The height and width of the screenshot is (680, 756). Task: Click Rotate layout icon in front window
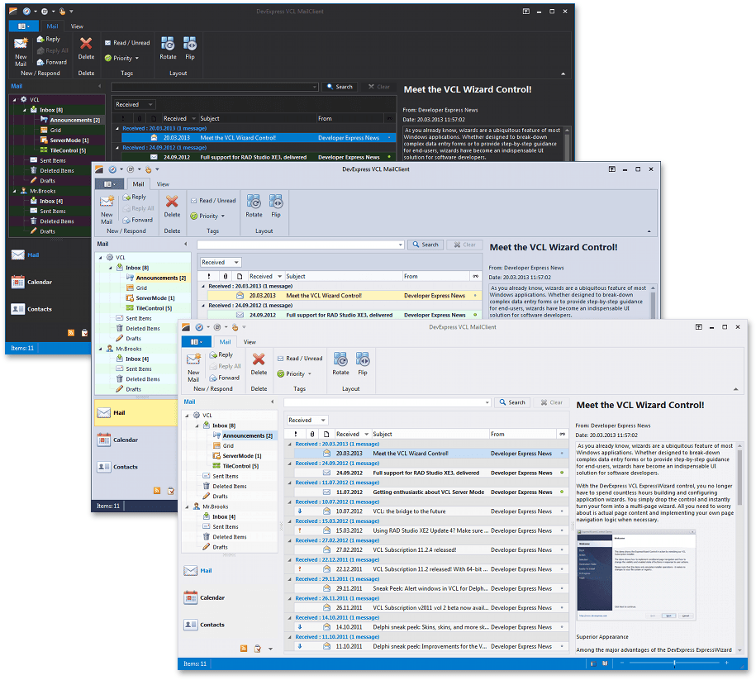pos(340,359)
